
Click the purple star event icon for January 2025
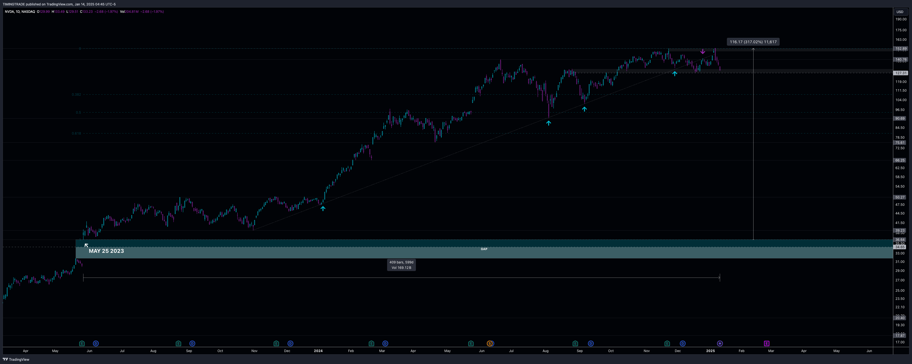(720, 343)
